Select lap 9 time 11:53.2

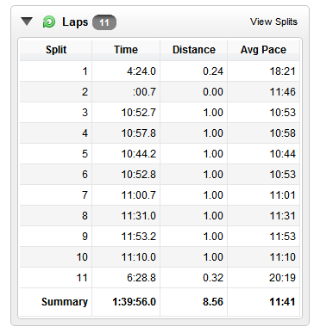tap(139, 237)
